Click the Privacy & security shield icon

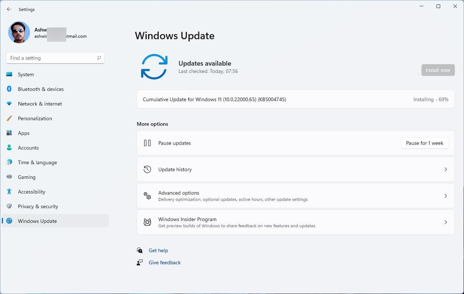tap(9, 206)
